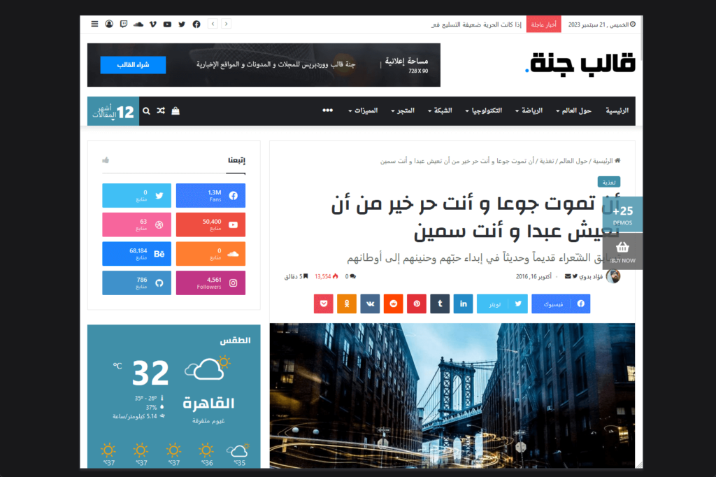Expand the التكنولوجيا menu dropdown
This screenshot has height=477, width=716.
point(484,111)
